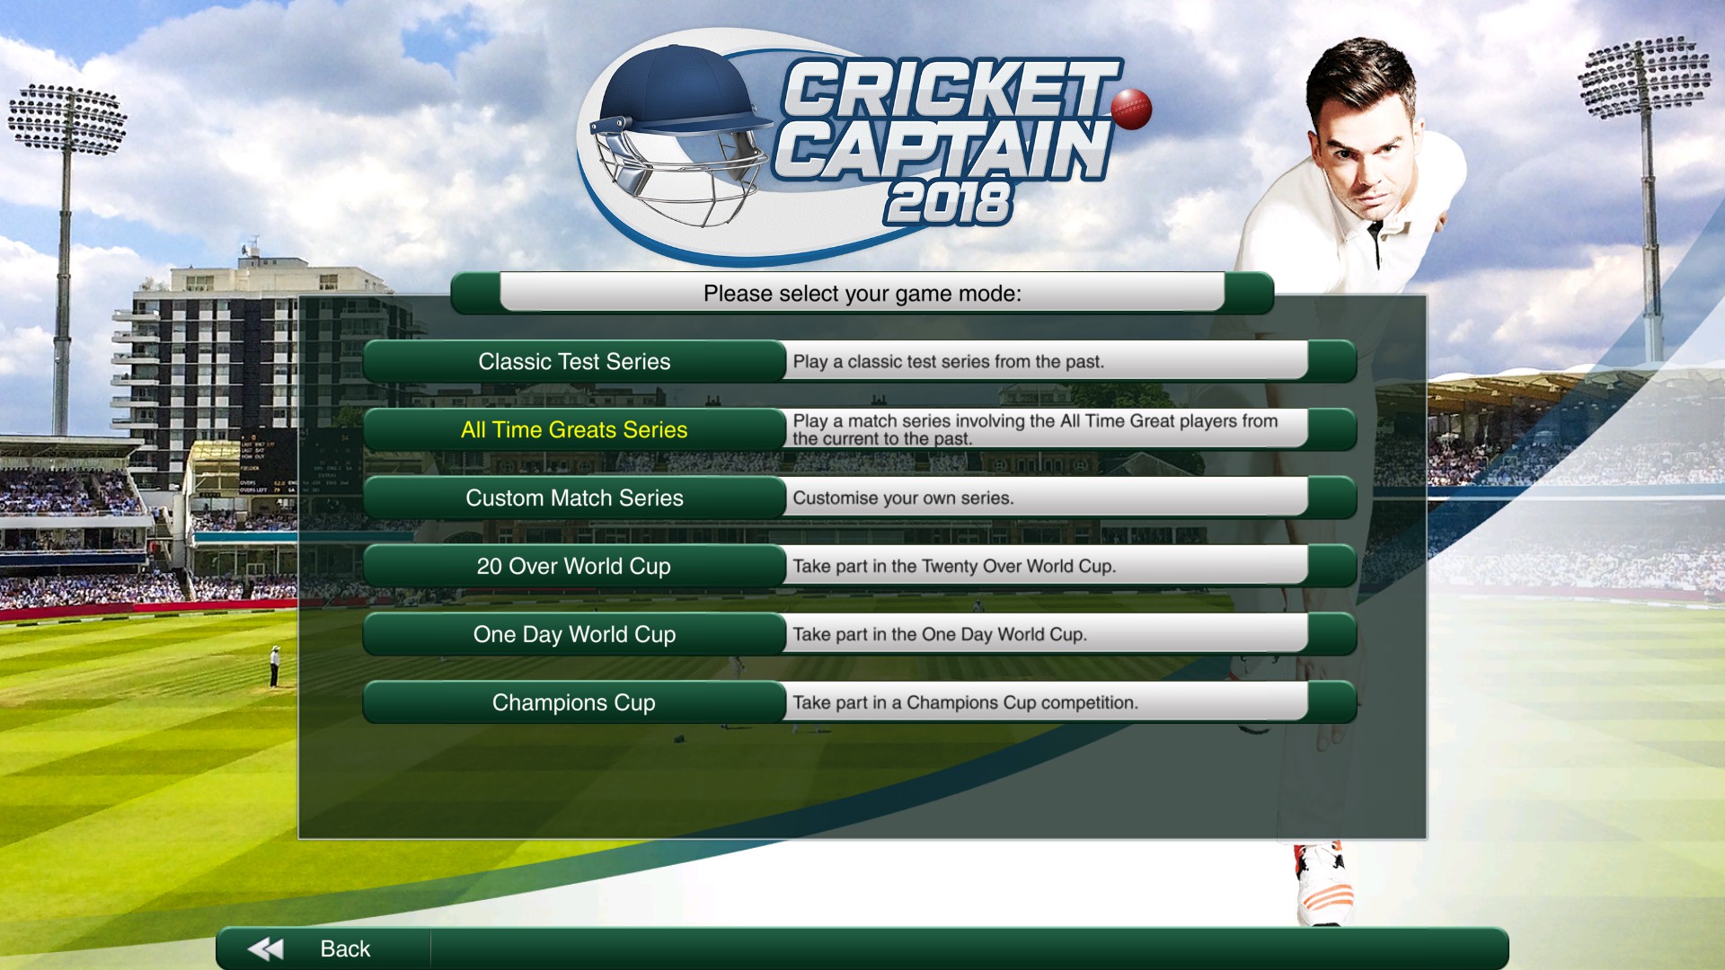Open the Custom Match Series mode

575,498
